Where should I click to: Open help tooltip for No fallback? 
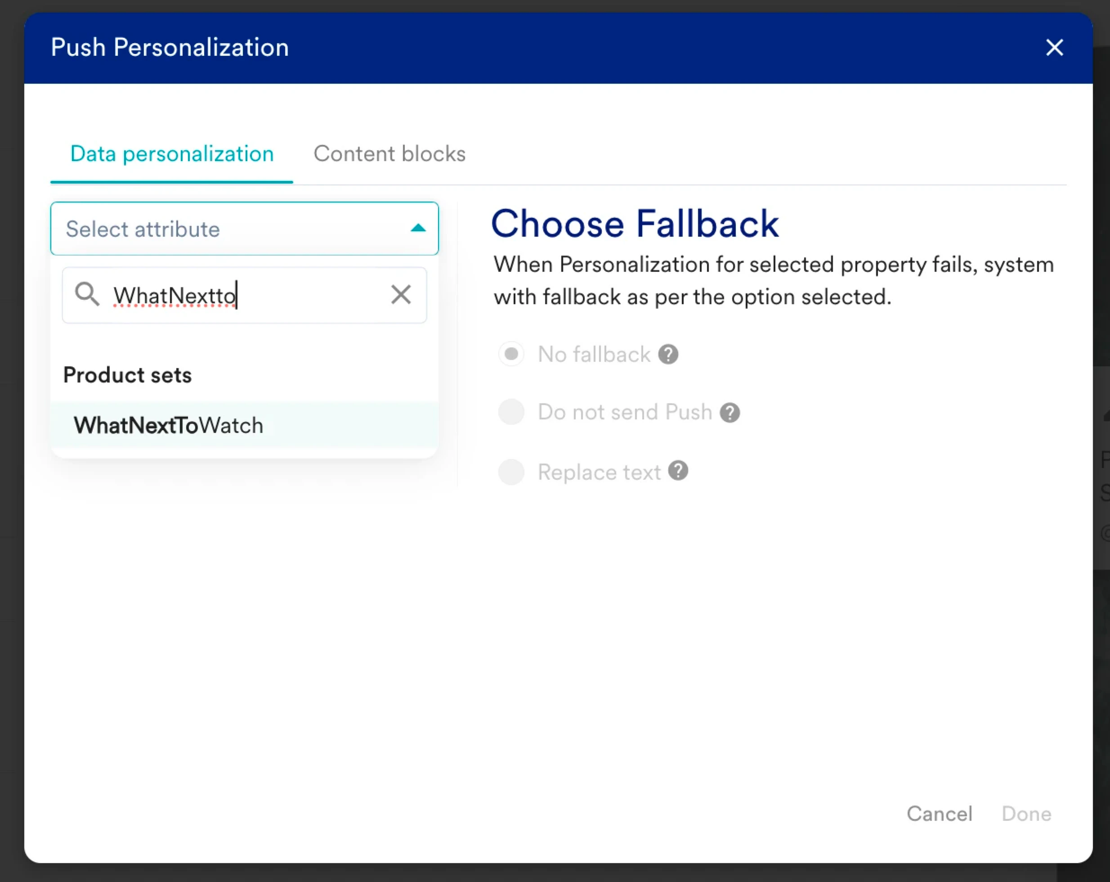coord(668,355)
